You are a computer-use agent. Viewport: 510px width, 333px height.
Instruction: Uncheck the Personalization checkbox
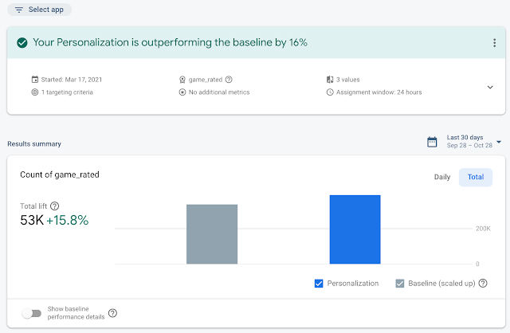pyautogui.click(x=320, y=283)
